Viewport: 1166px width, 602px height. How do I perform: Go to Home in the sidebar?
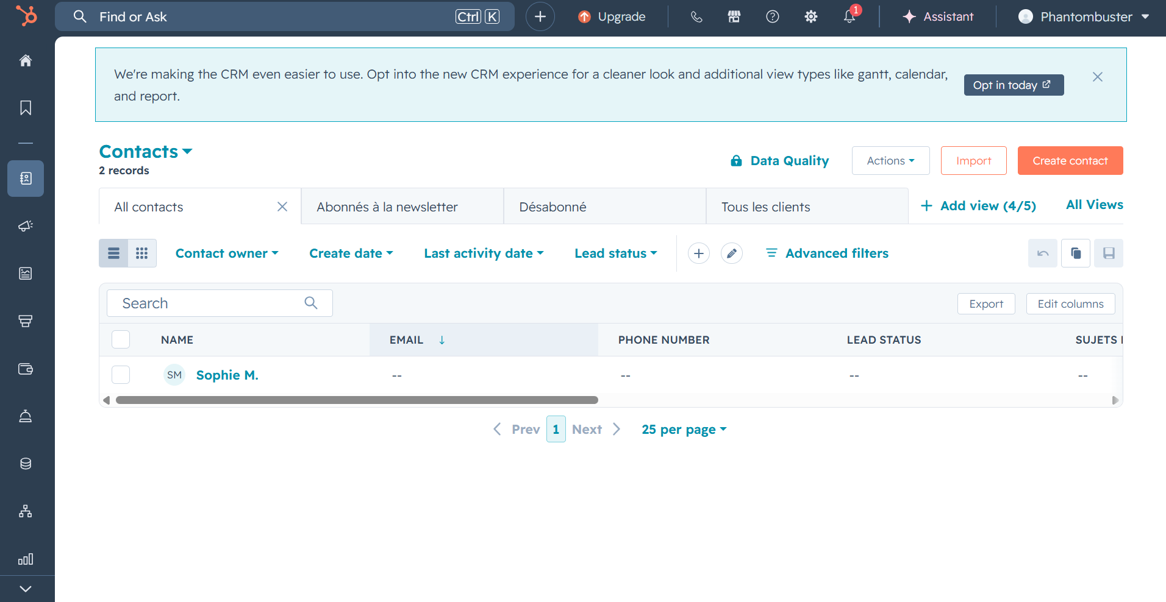(x=26, y=60)
